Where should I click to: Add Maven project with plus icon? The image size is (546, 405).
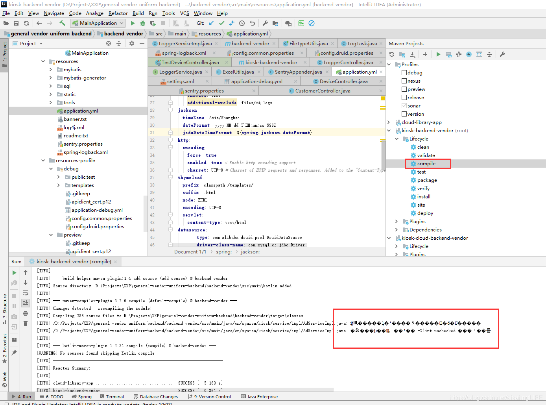coord(425,54)
